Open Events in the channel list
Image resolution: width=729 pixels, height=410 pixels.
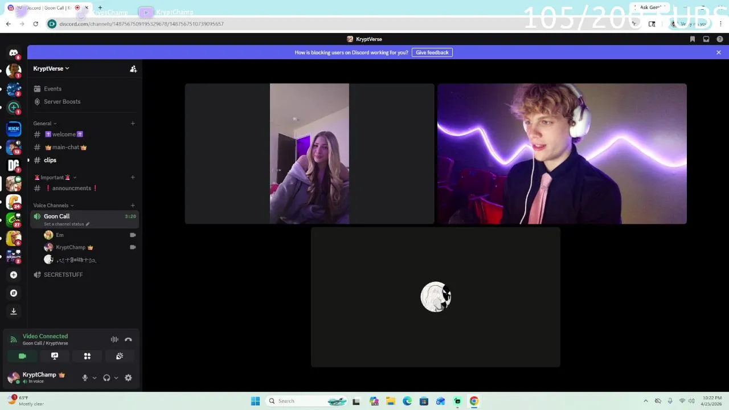84,89
